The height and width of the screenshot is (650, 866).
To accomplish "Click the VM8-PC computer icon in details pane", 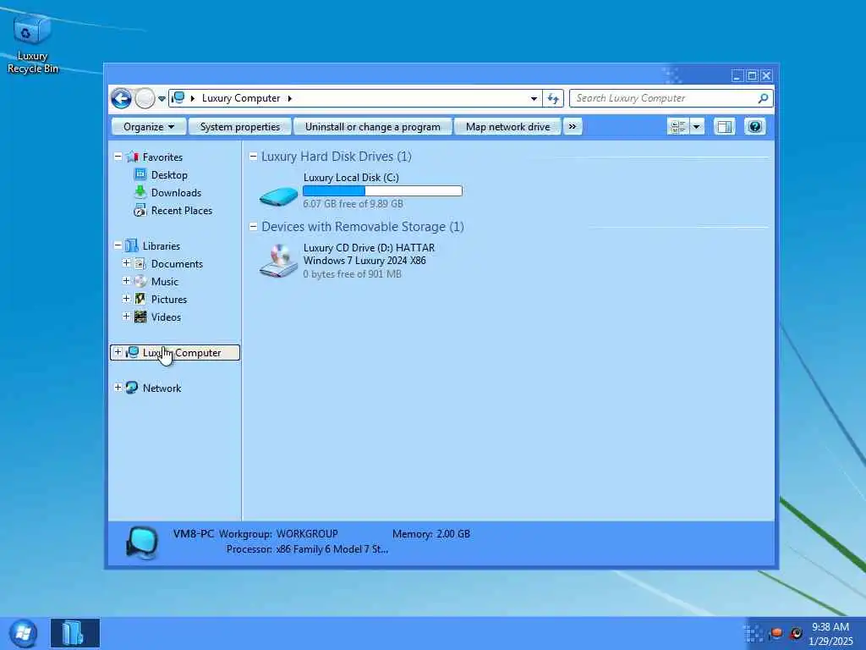I will click(142, 543).
